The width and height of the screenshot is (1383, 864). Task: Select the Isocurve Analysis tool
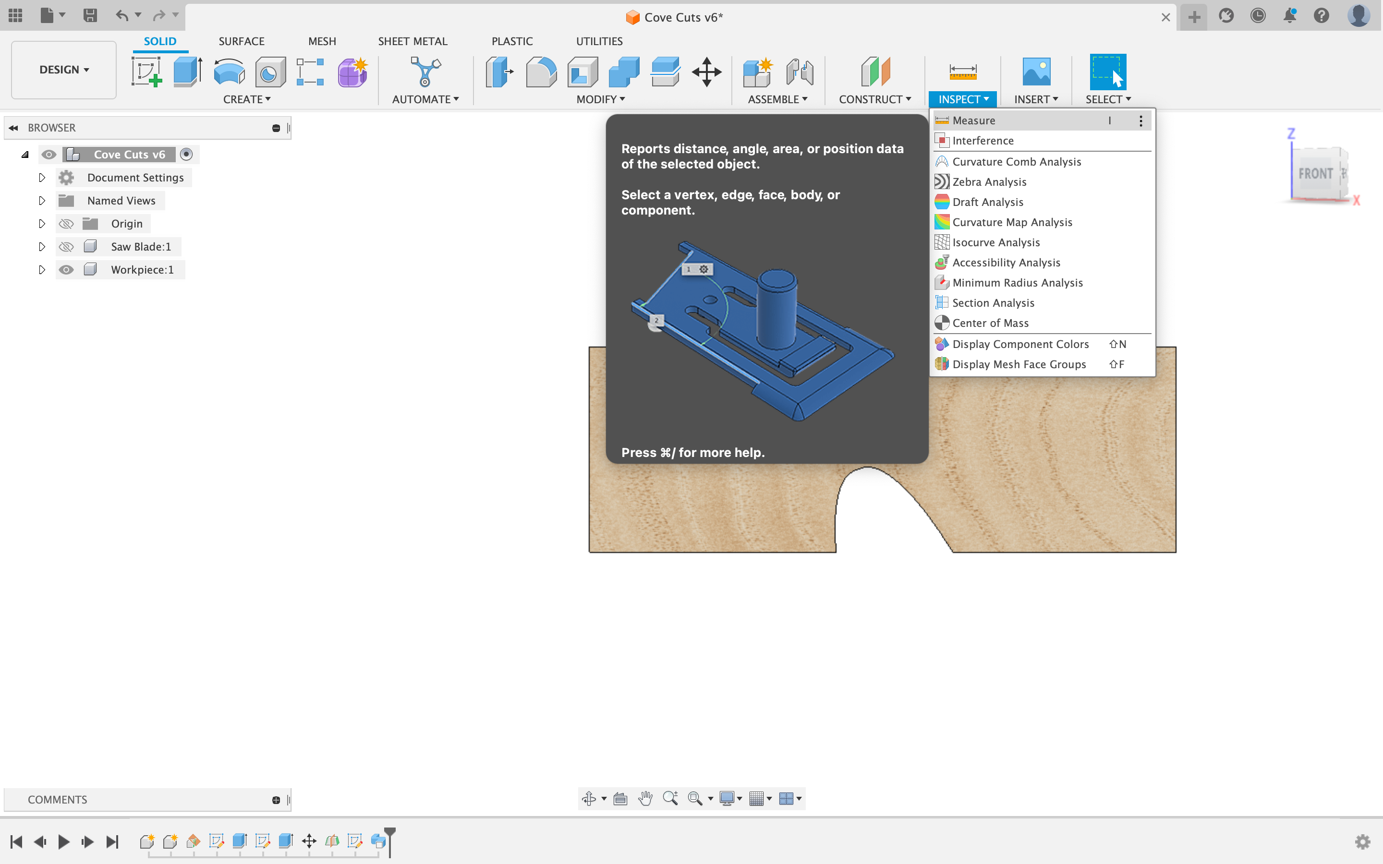995,242
